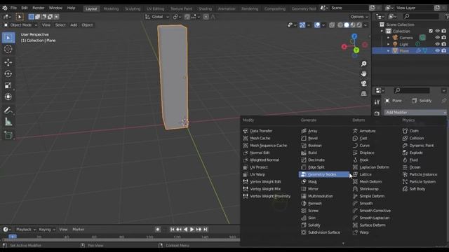Screen dimensions: 449x252
Task: Toggle X-ray display icon
Action: point(332,25)
